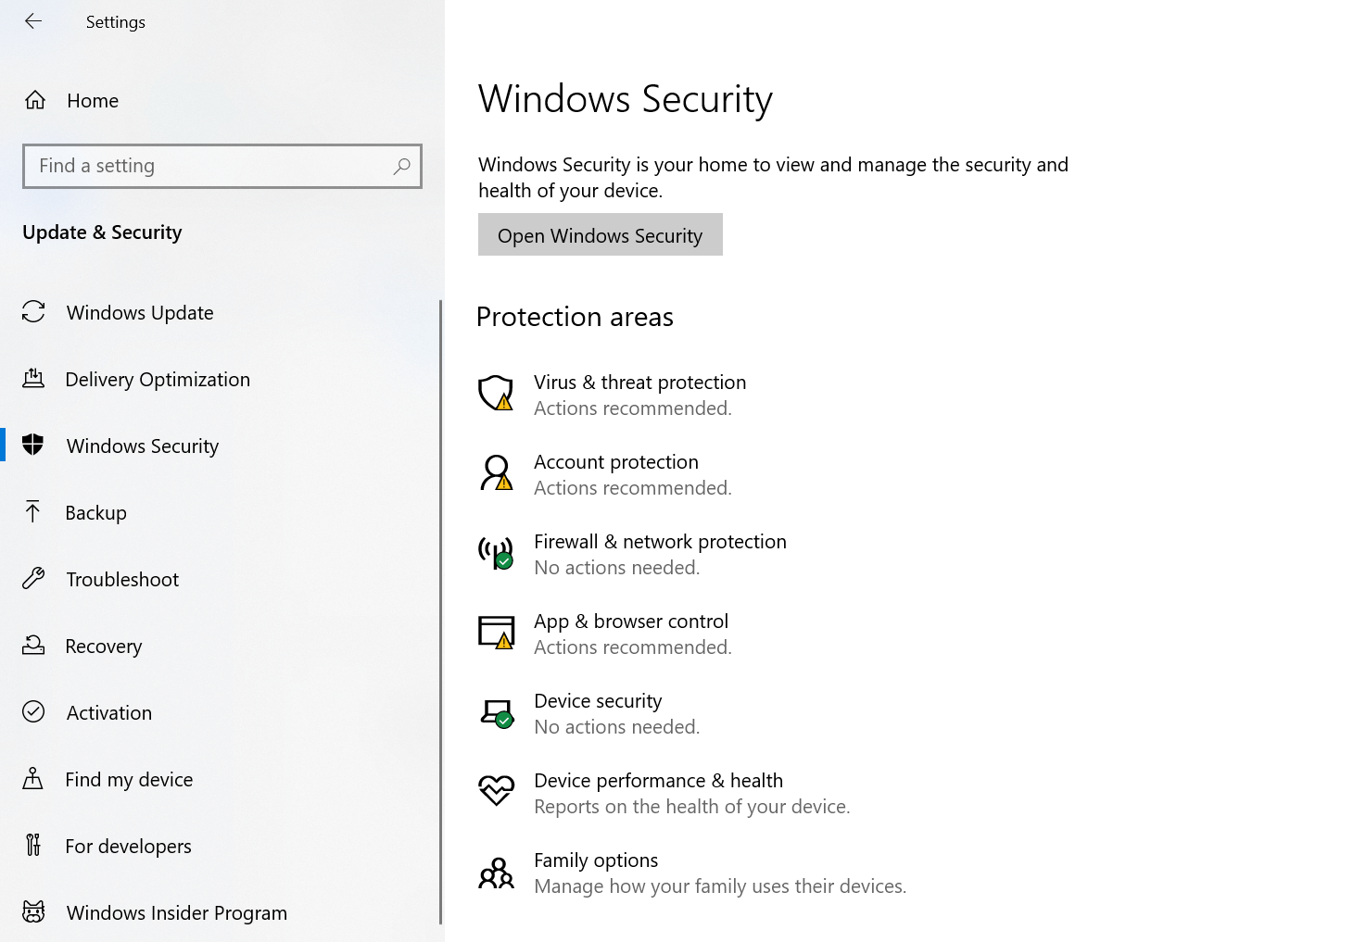
Task: Join the Windows Insider Program
Action: pos(176,912)
